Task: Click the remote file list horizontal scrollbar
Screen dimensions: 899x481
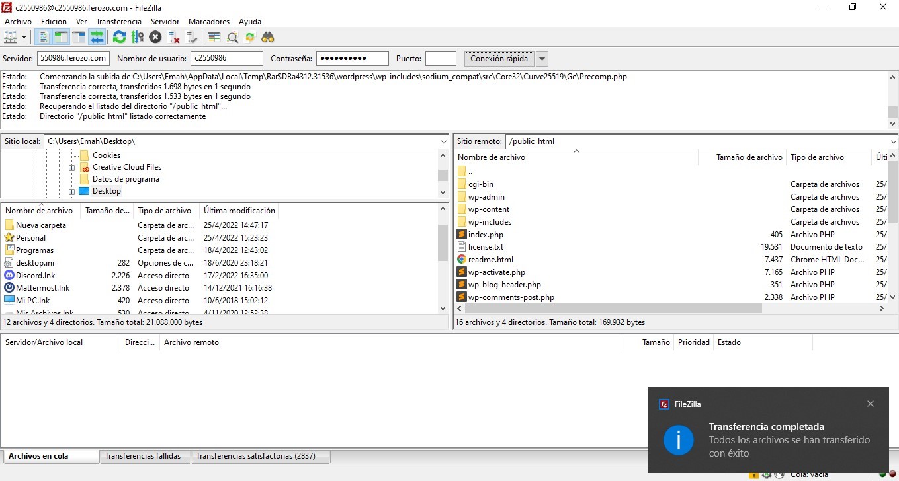Action: coord(609,309)
